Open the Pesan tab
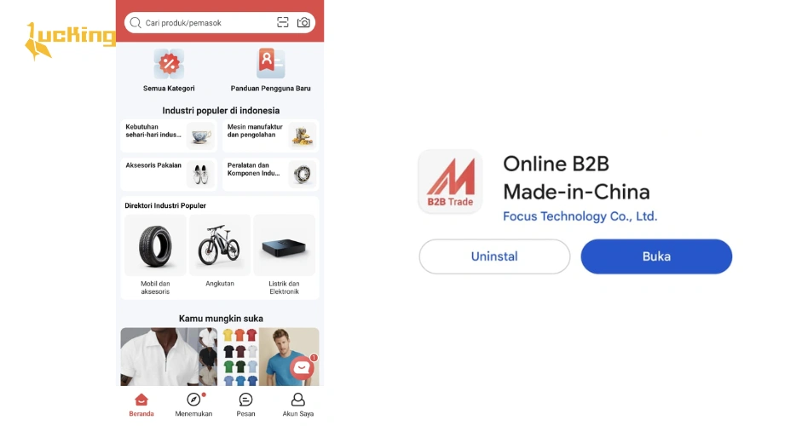796x426 pixels. click(x=245, y=405)
